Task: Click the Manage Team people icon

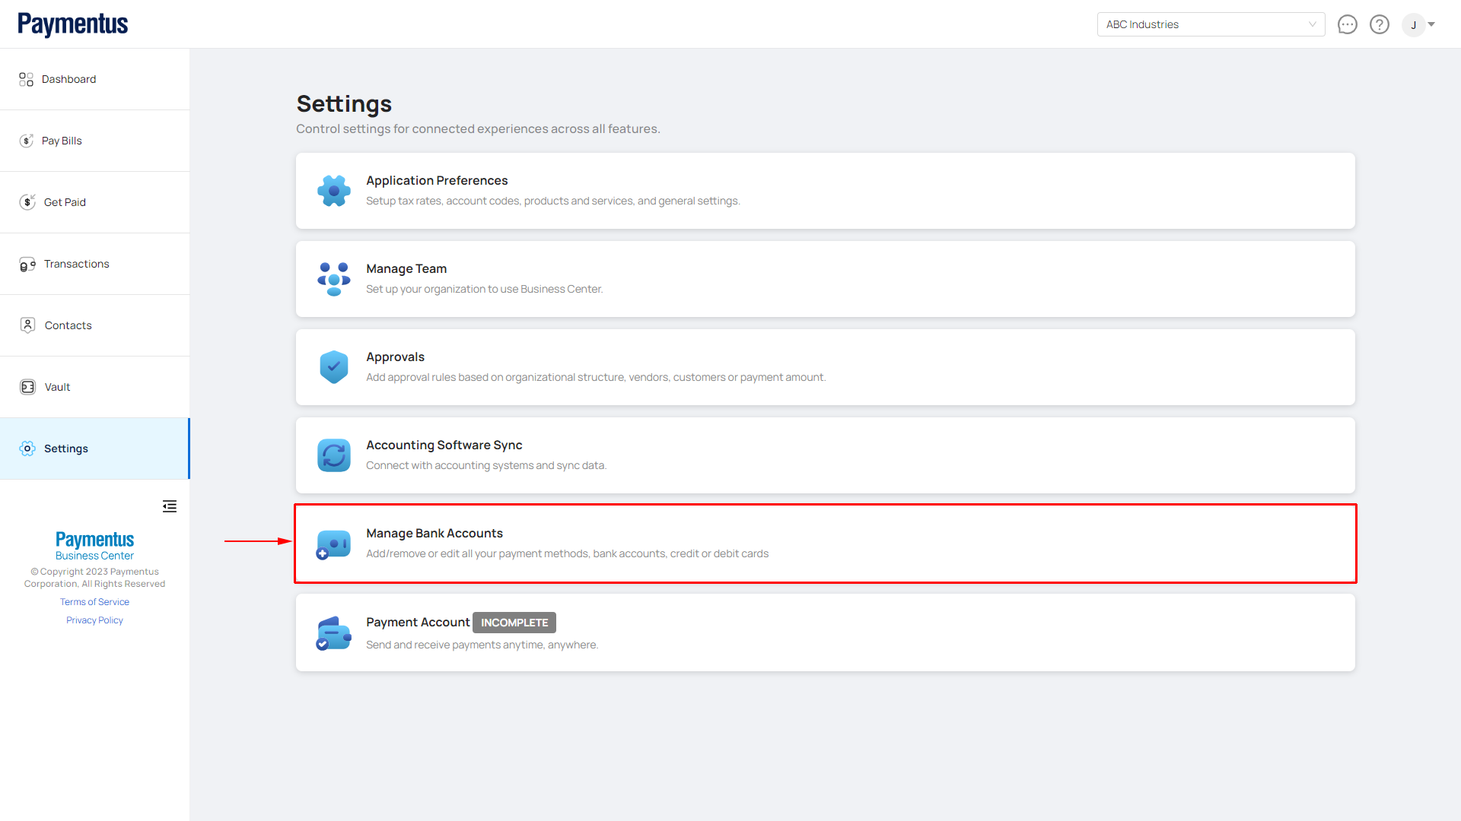Action: point(333,279)
